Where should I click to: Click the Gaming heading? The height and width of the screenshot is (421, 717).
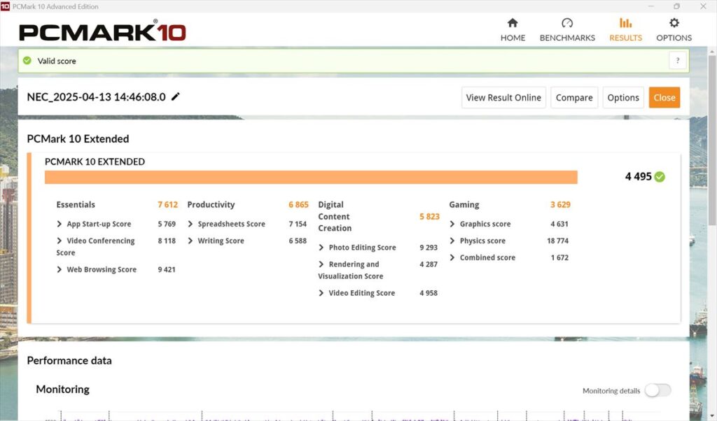(x=464, y=205)
